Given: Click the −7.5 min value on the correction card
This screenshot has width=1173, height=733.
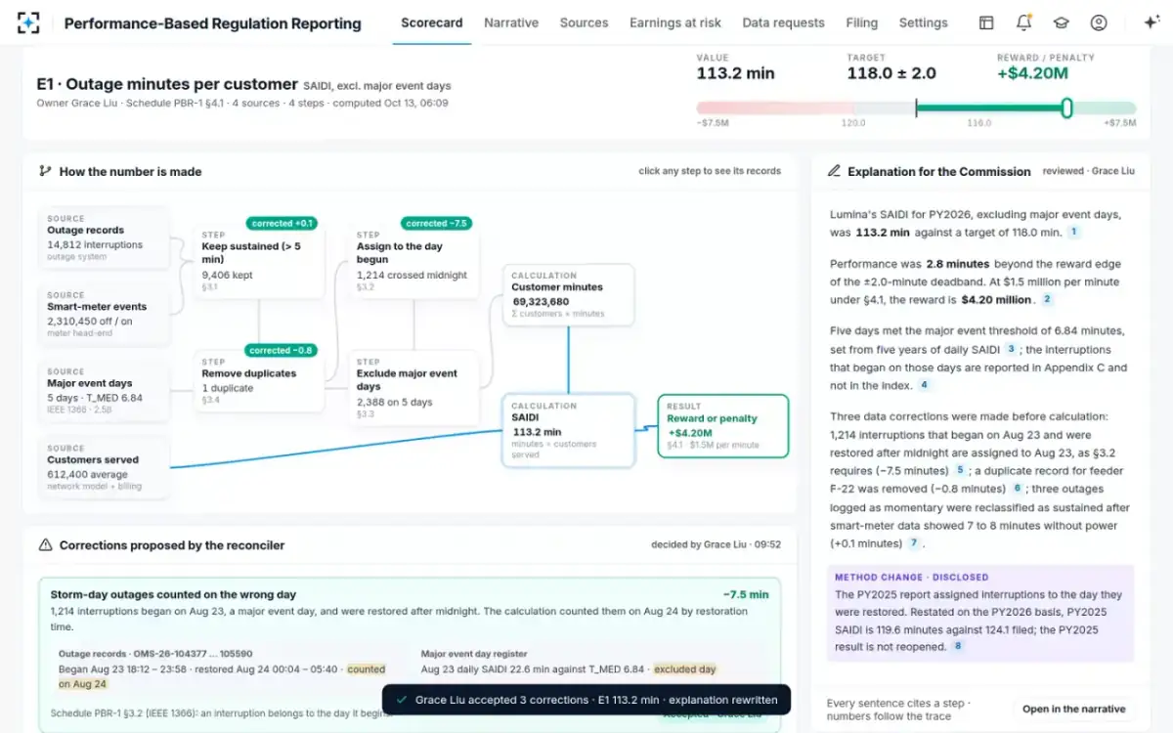Looking at the screenshot, I should click(746, 594).
